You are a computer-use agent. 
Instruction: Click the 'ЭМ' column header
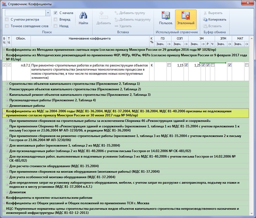(x=201, y=39)
